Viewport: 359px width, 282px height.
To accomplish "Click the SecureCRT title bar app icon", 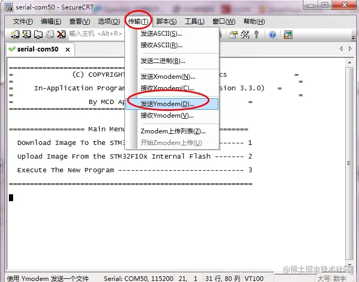I will click(x=9, y=7).
